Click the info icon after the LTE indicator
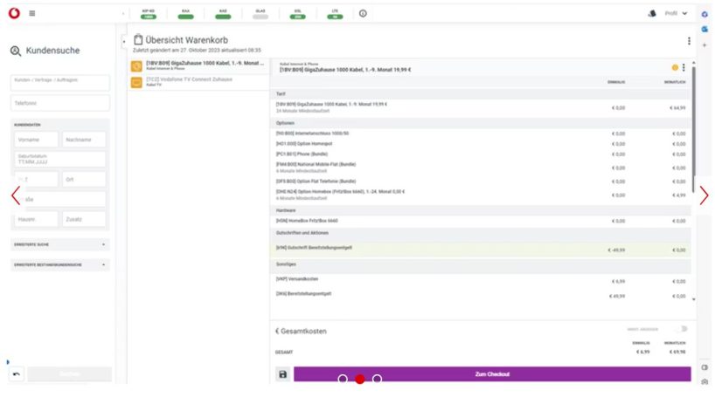The image size is (715, 397). 363,13
